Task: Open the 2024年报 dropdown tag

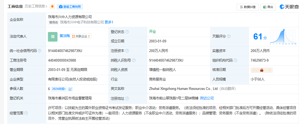Action: [59, 89]
